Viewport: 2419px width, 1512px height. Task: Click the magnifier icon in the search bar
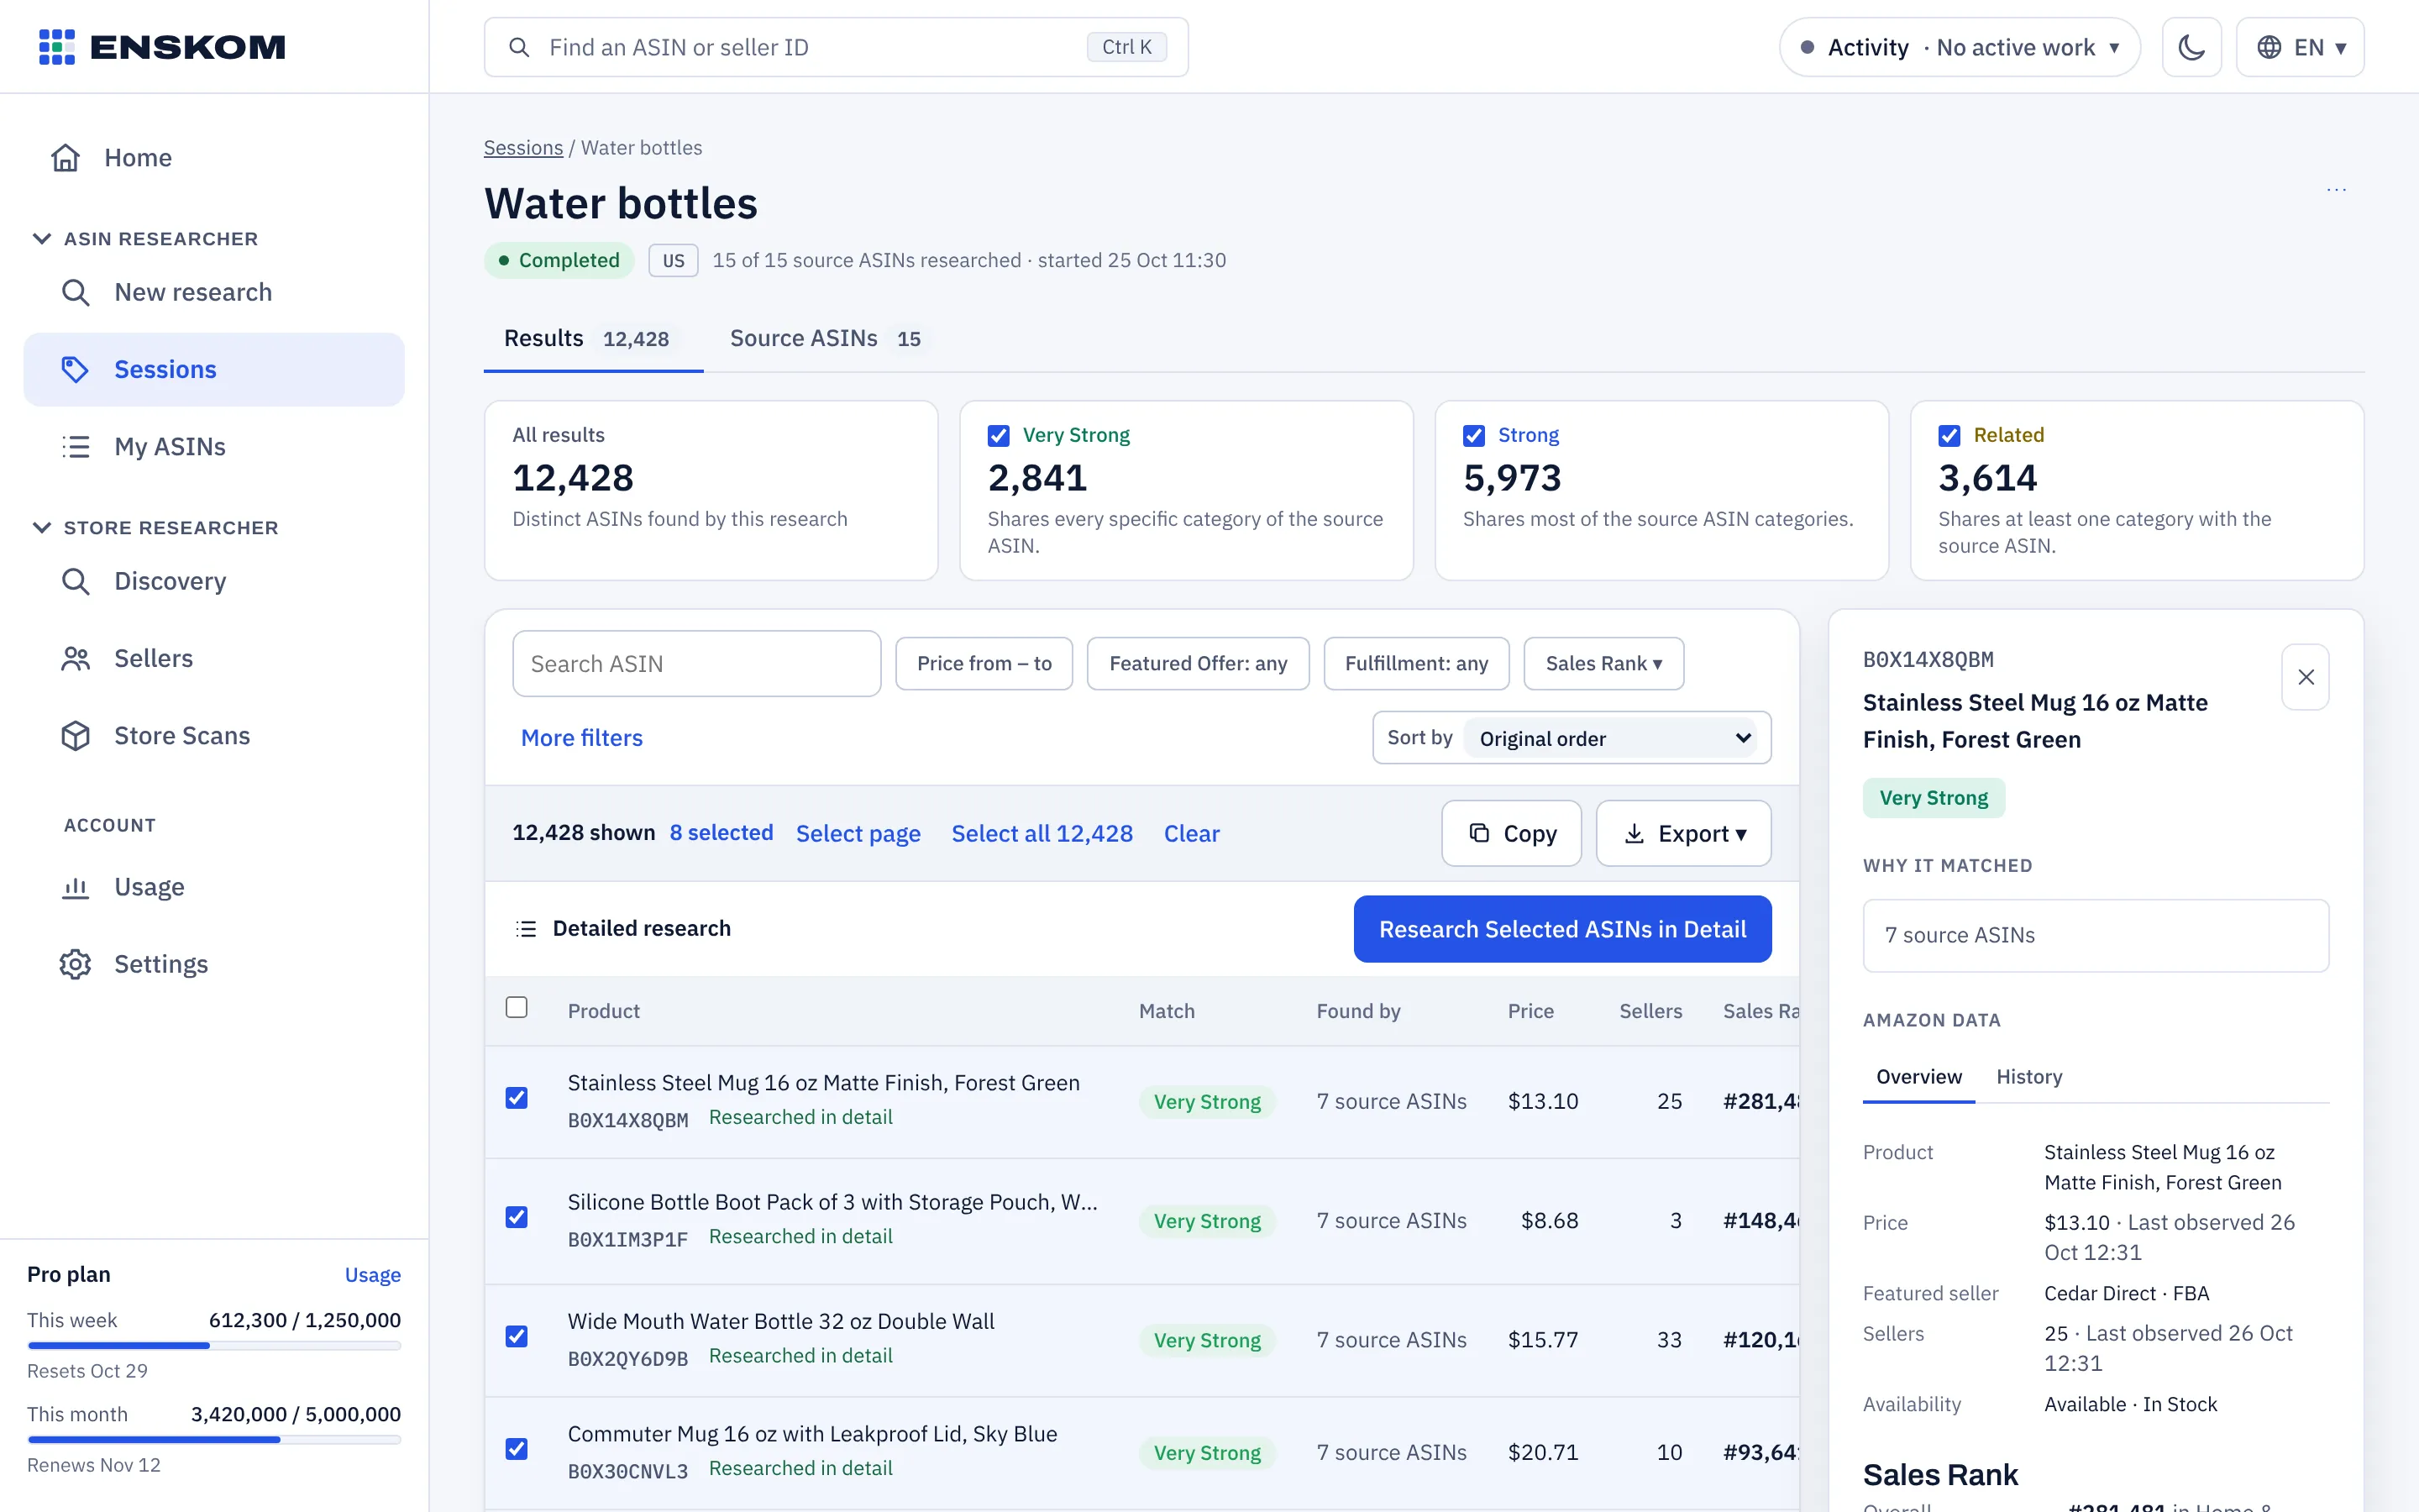[519, 47]
